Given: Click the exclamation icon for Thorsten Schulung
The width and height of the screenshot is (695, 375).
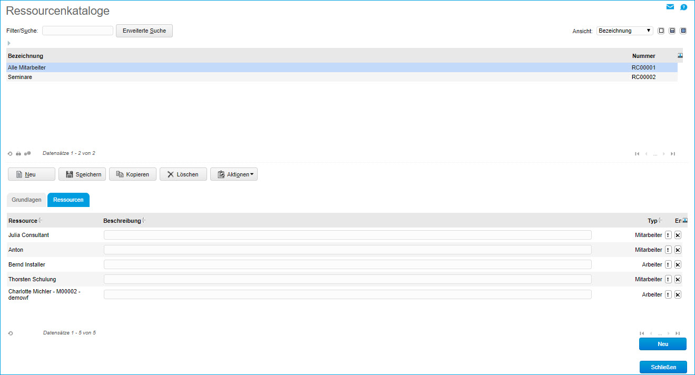Looking at the screenshot, I should click(668, 280).
